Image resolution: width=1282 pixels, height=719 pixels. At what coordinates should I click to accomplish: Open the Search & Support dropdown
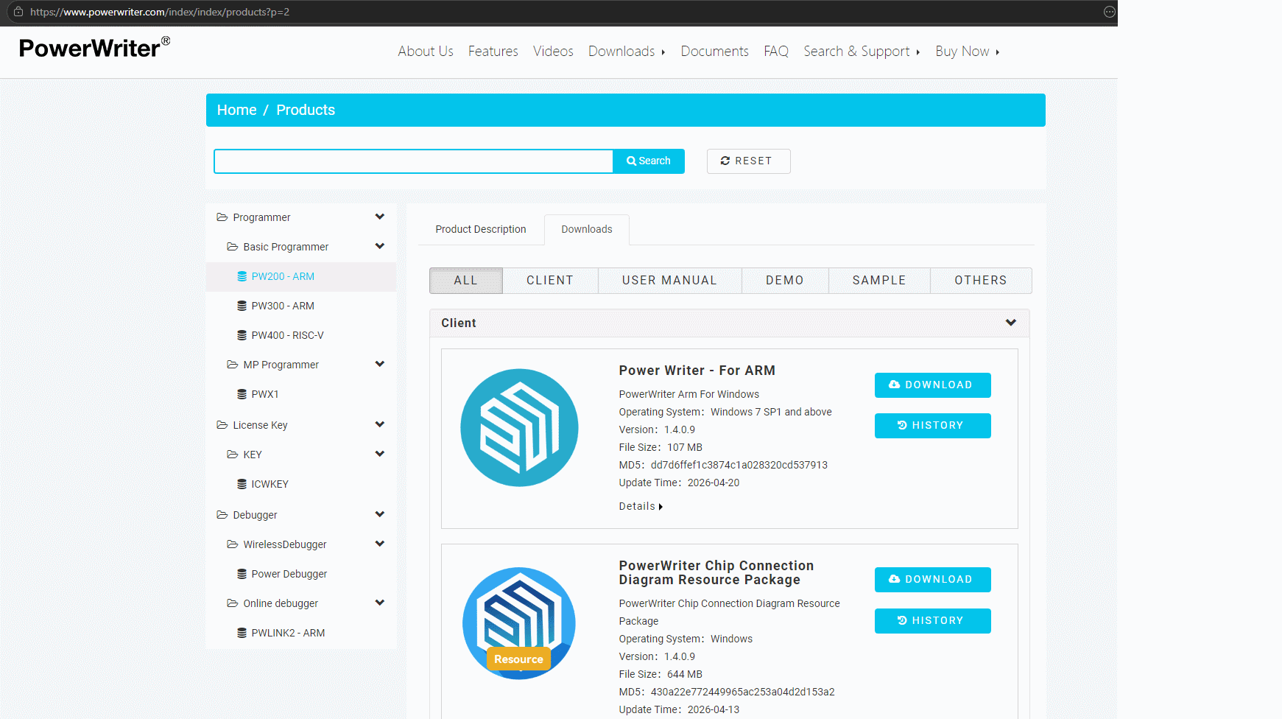[862, 52]
